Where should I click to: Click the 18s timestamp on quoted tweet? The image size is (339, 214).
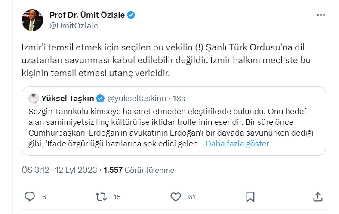[179, 99]
